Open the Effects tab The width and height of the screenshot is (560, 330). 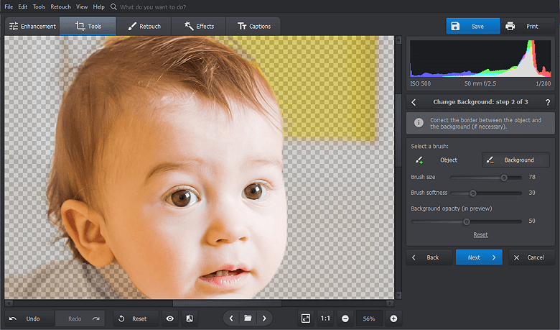click(199, 27)
